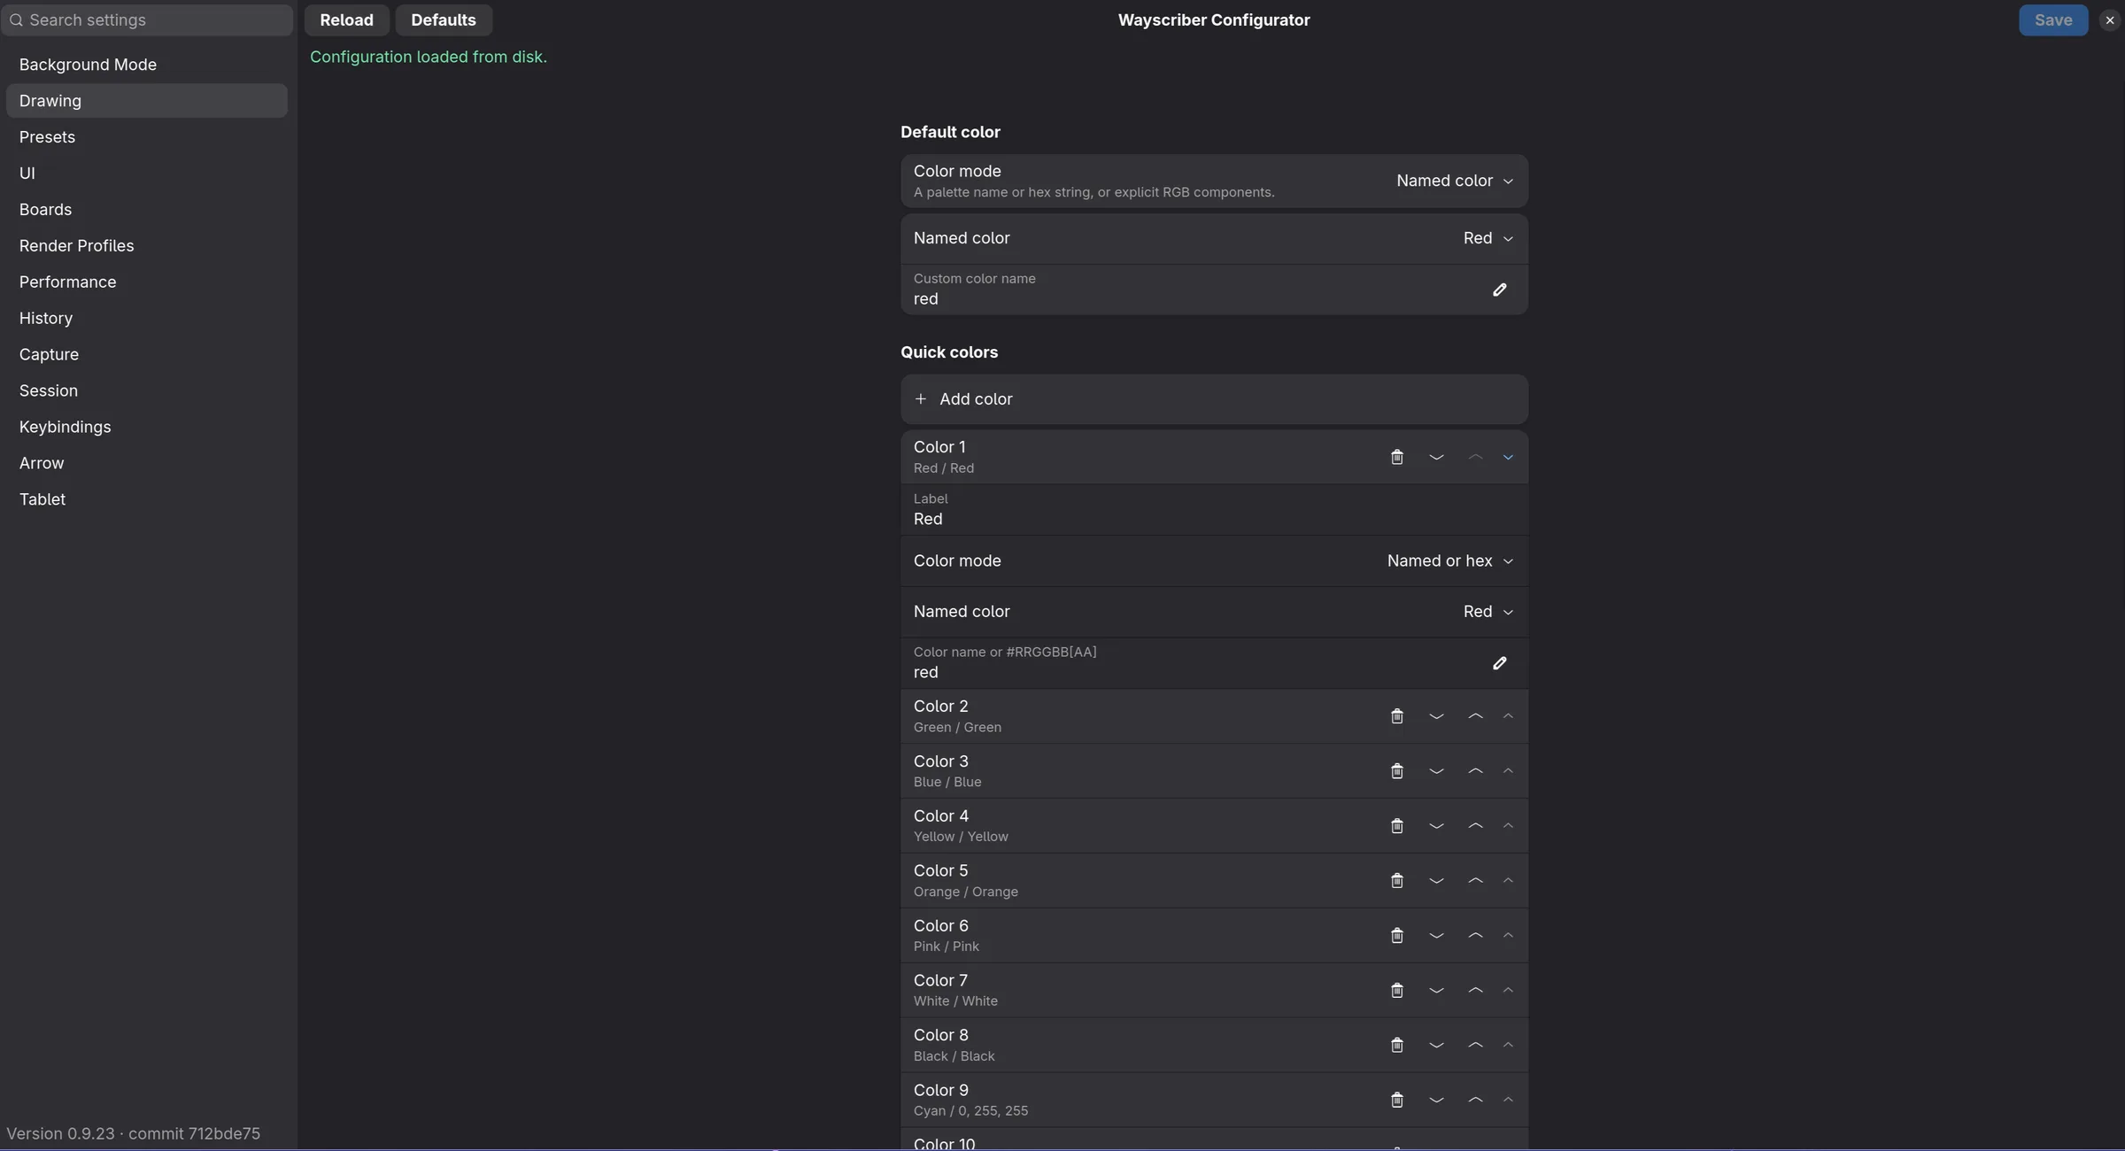Select Arrow settings section
Viewport: 2125px width, 1151px height.
(146, 464)
